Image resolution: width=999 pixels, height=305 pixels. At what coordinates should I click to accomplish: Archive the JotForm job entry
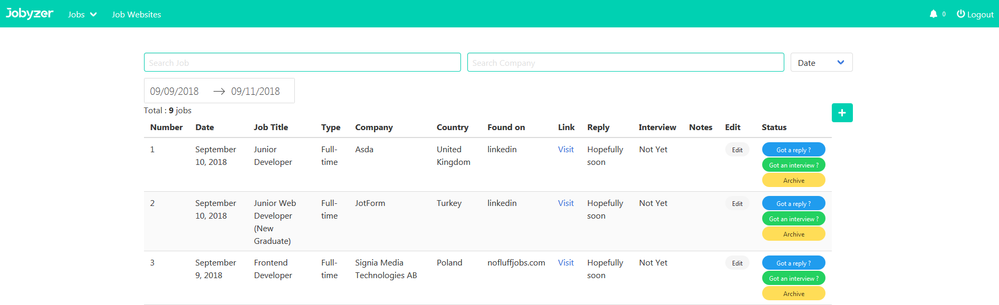click(x=793, y=234)
